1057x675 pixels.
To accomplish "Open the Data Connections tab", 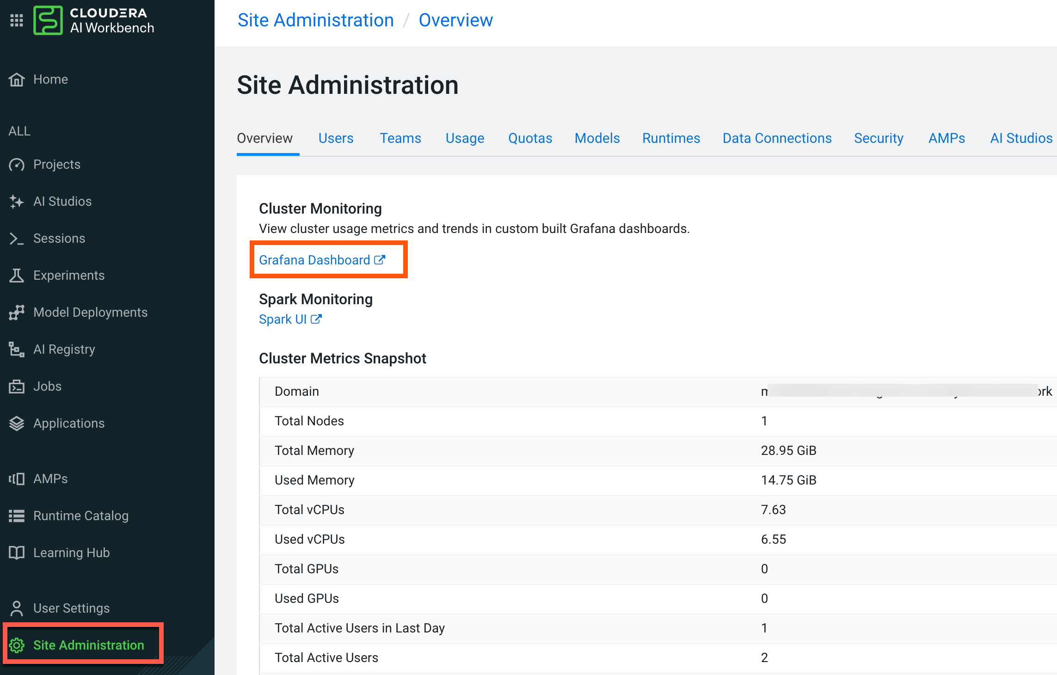I will (x=777, y=138).
